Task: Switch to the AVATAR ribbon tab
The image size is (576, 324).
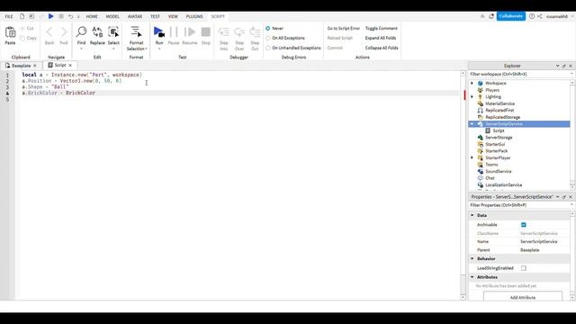Action: (135, 16)
